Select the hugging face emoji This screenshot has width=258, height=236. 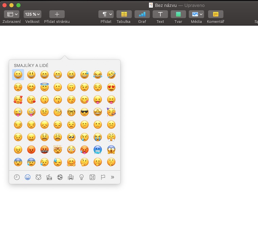71,162
